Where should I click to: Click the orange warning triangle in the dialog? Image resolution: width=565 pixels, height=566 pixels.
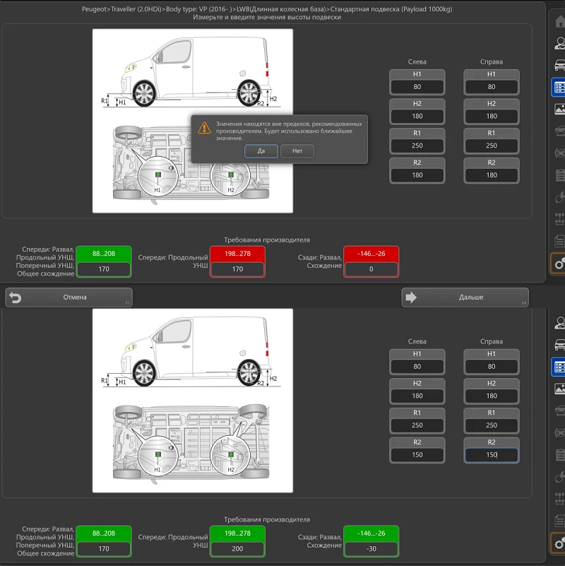pyautogui.click(x=204, y=128)
